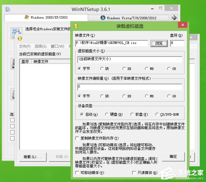Close the 装载虚拟磁盘 dialog with red X

(x=182, y=26)
